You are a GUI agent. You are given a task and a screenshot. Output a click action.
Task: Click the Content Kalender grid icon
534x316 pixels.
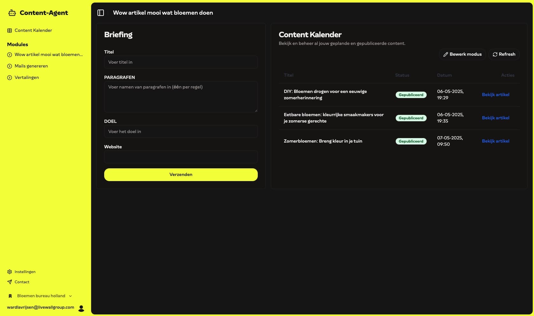pyautogui.click(x=10, y=31)
